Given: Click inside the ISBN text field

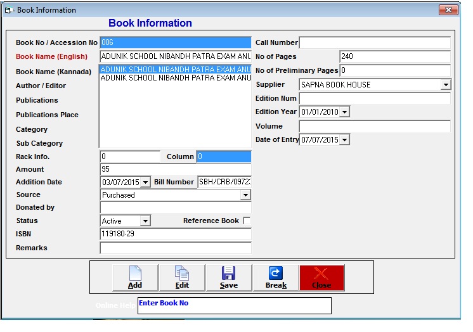Looking at the screenshot, I should (x=176, y=234).
